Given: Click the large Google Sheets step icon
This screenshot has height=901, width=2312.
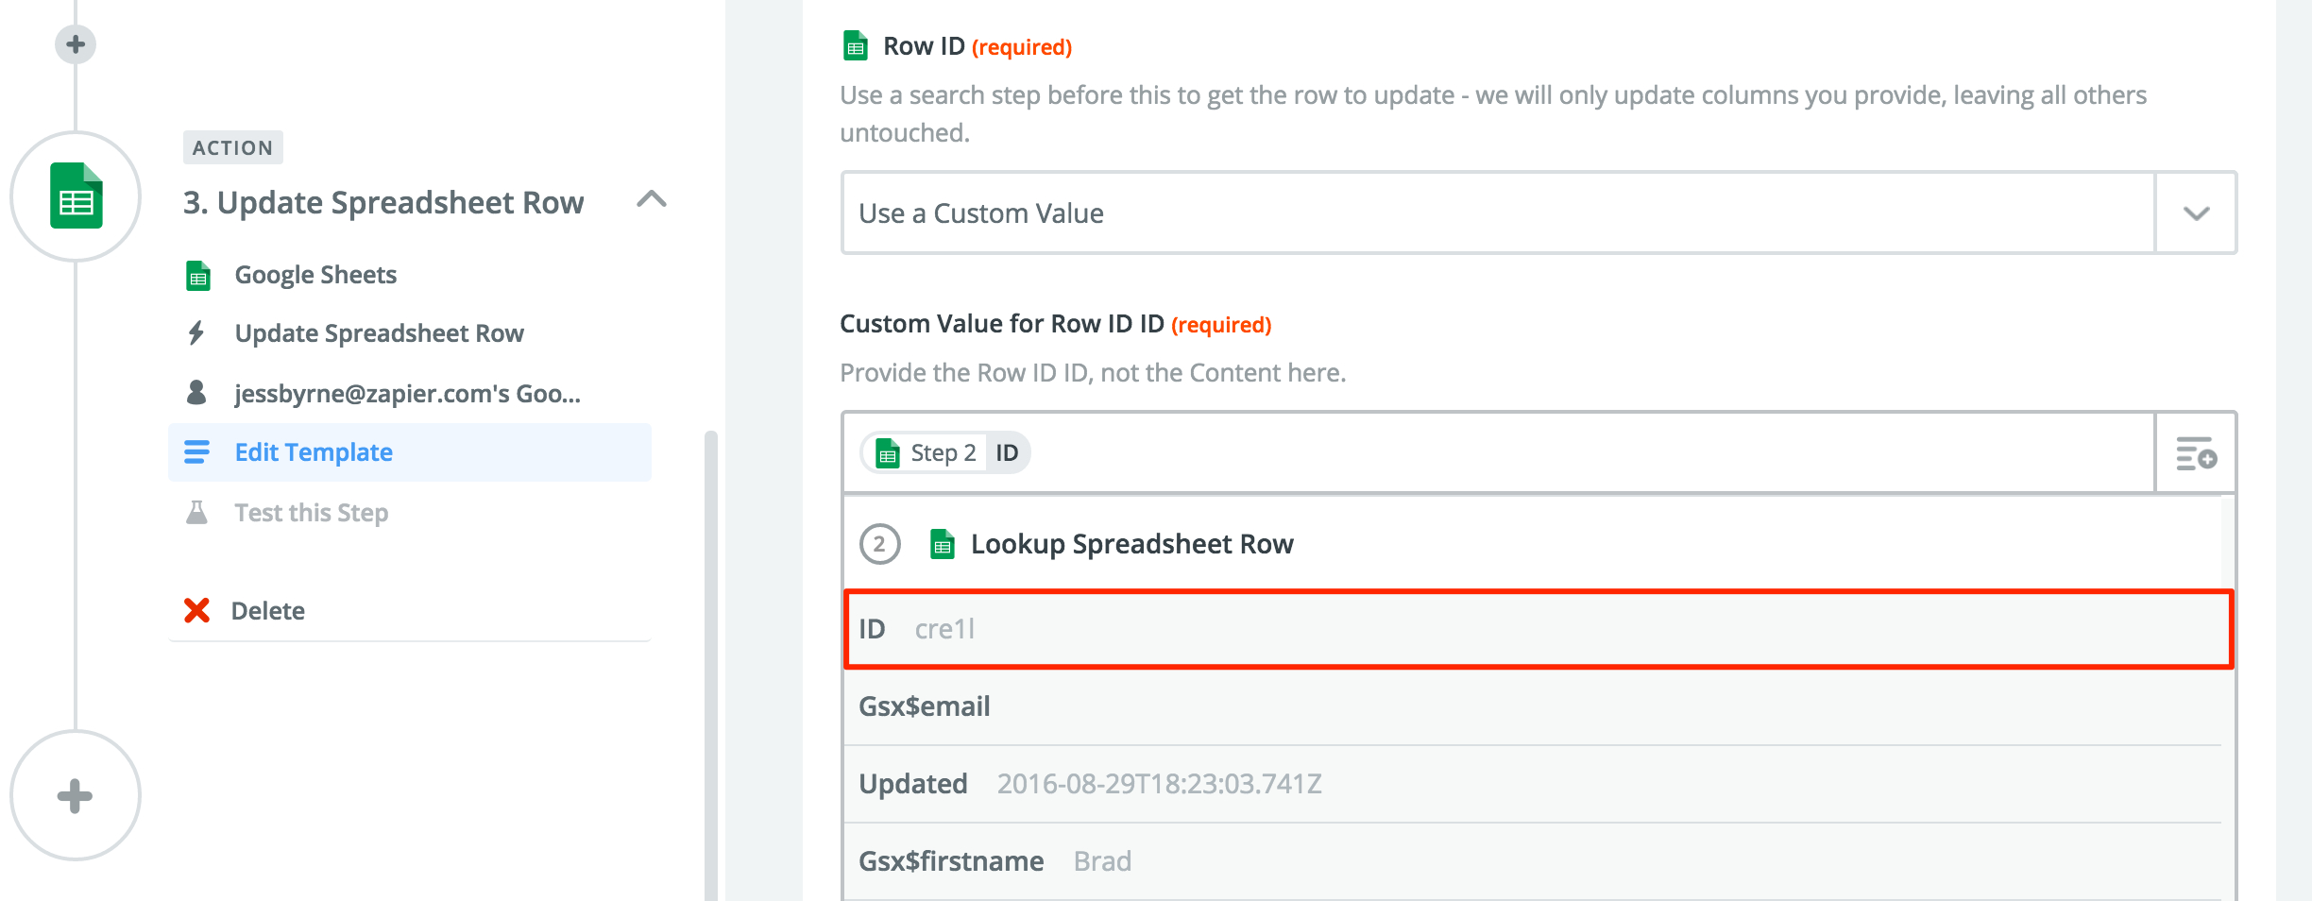Looking at the screenshot, I should (76, 196).
